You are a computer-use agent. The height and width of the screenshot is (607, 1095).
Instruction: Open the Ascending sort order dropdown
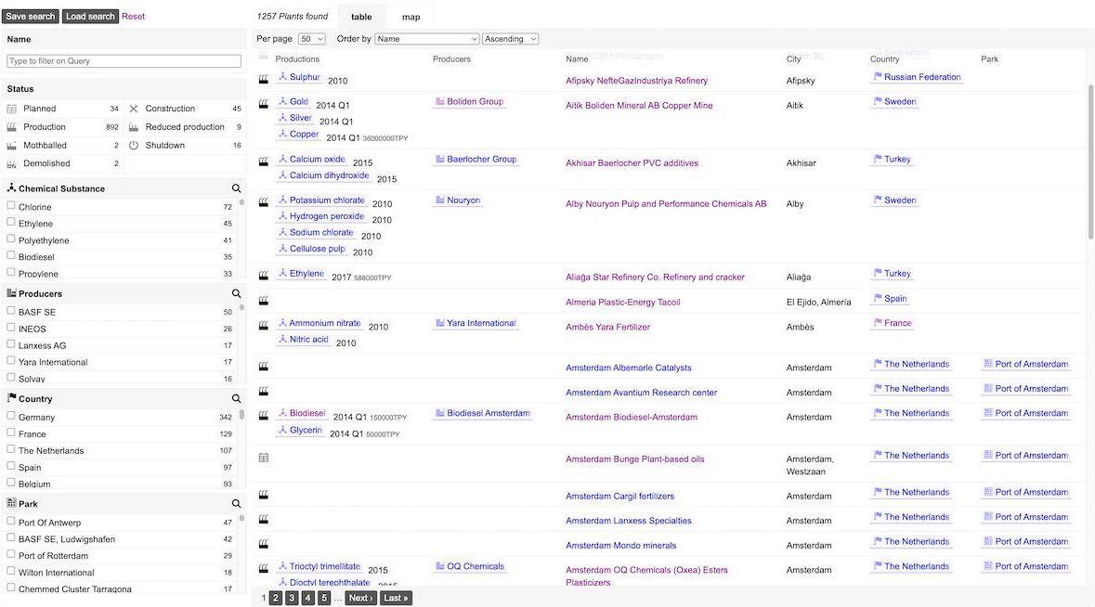pyautogui.click(x=512, y=36)
